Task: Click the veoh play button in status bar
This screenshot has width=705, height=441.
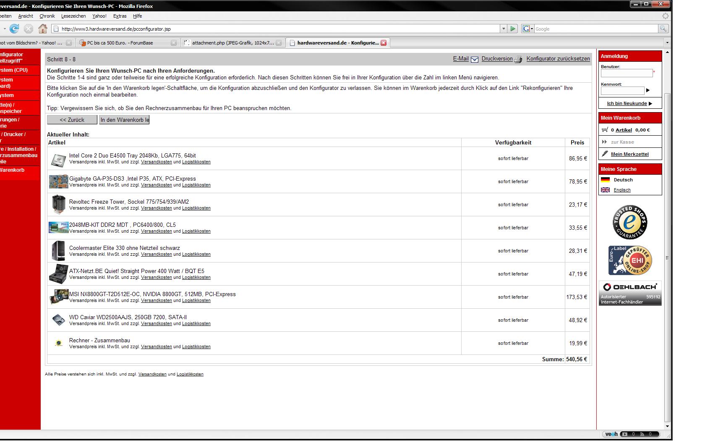Action: (x=624, y=434)
